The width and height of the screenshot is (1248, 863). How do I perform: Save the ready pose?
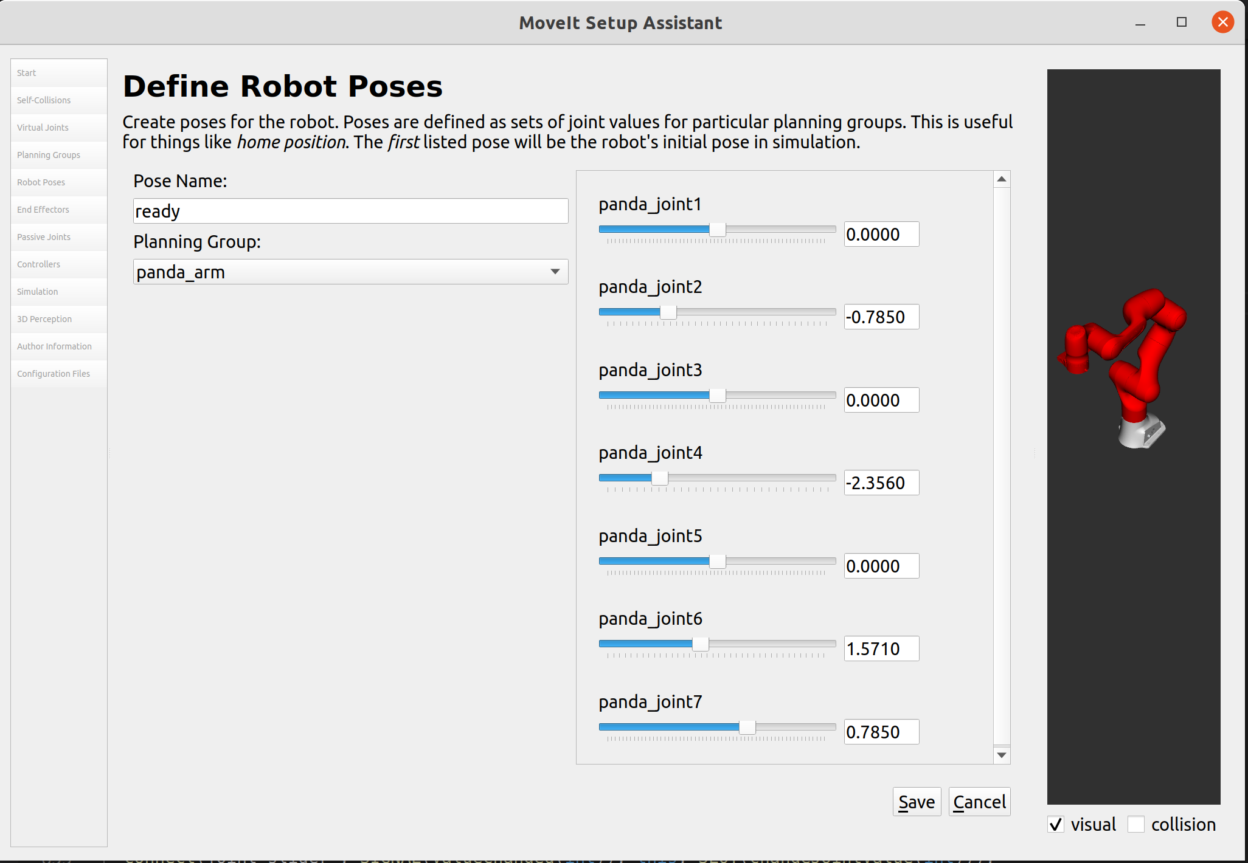916,801
